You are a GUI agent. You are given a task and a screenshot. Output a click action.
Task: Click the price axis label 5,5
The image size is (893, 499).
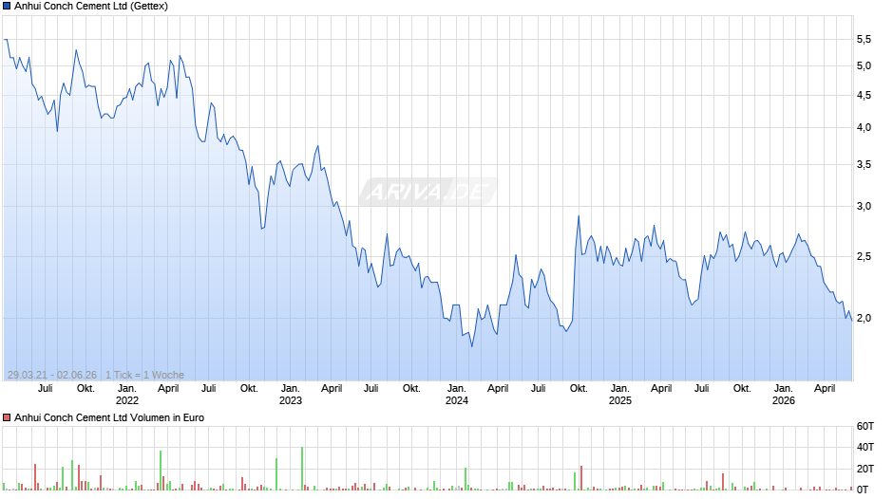click(x=864, y=39)
